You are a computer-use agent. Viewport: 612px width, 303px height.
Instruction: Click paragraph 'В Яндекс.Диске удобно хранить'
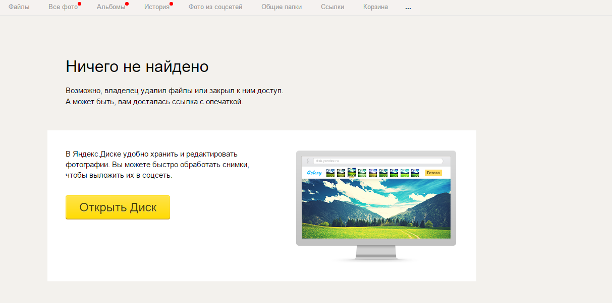[157, 165]
